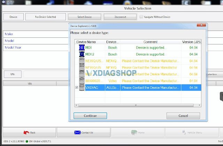Click the No Device Selected field
The image size is (223, 146).
pos(46,17)
